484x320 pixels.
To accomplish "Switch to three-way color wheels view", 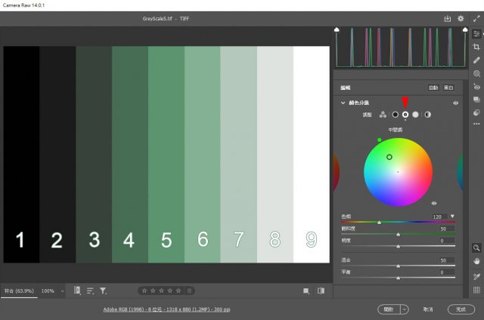I will (x=383, y=114).
